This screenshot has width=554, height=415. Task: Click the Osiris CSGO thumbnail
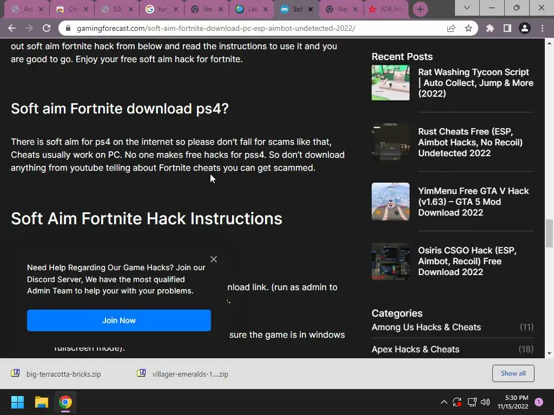391,262
